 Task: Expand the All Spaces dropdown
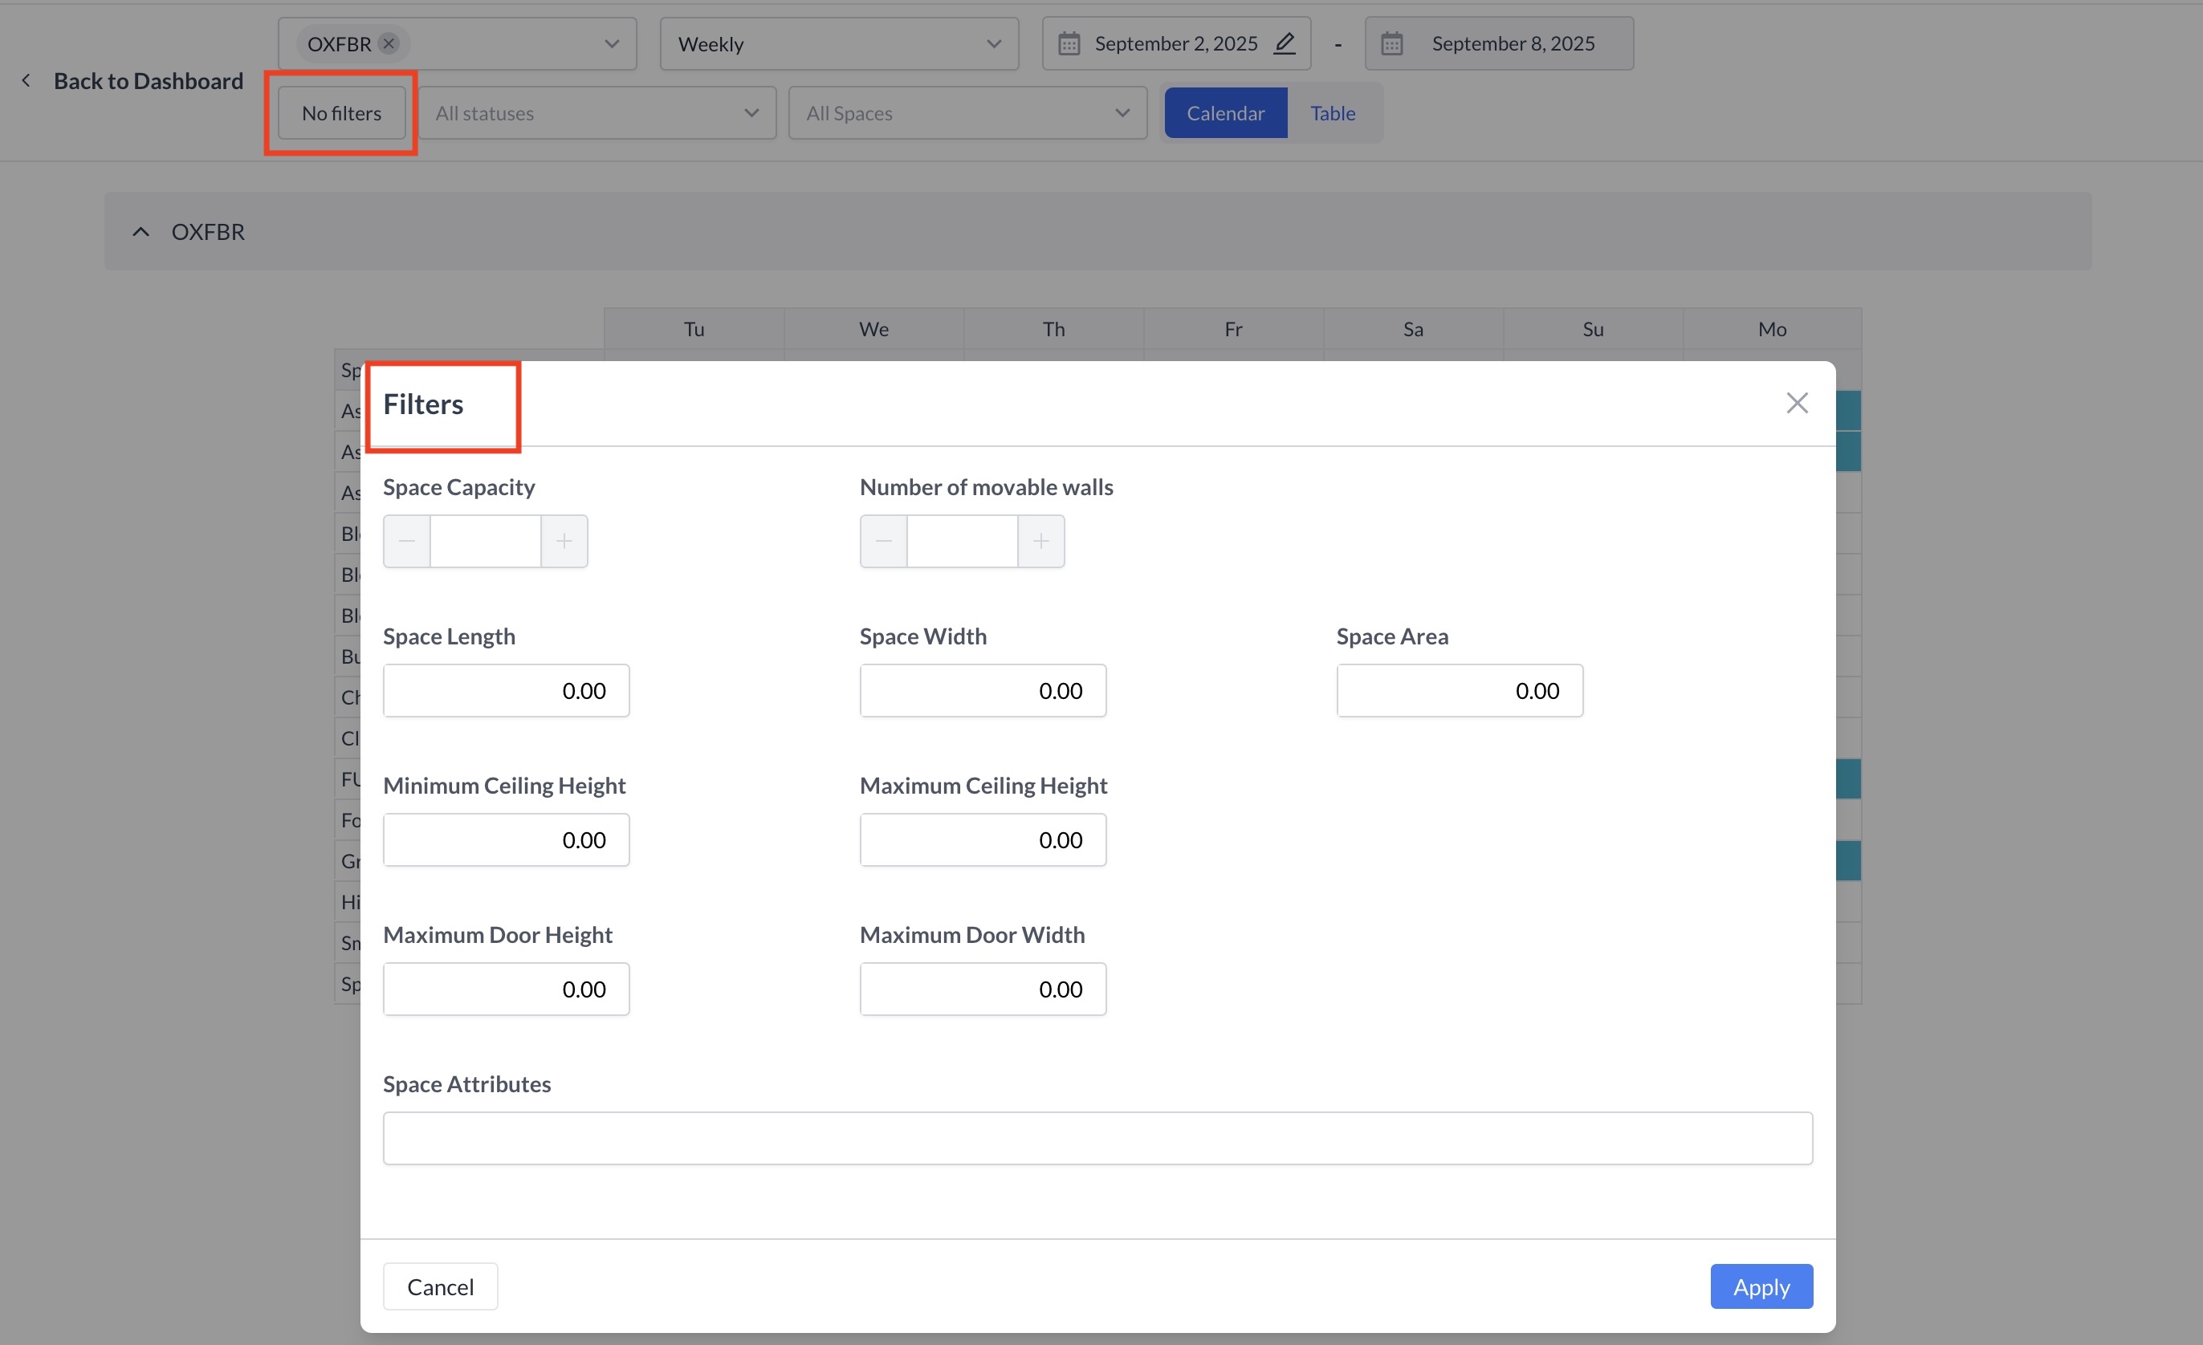(x=967, y=113)
